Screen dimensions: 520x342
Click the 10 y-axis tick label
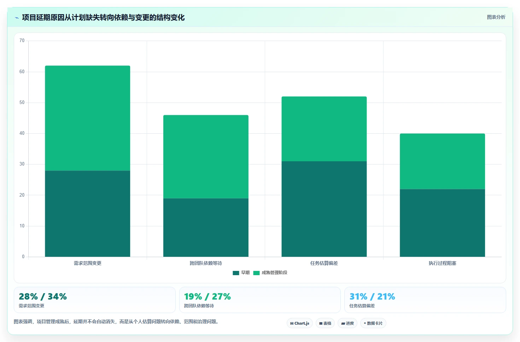(22, 226)
